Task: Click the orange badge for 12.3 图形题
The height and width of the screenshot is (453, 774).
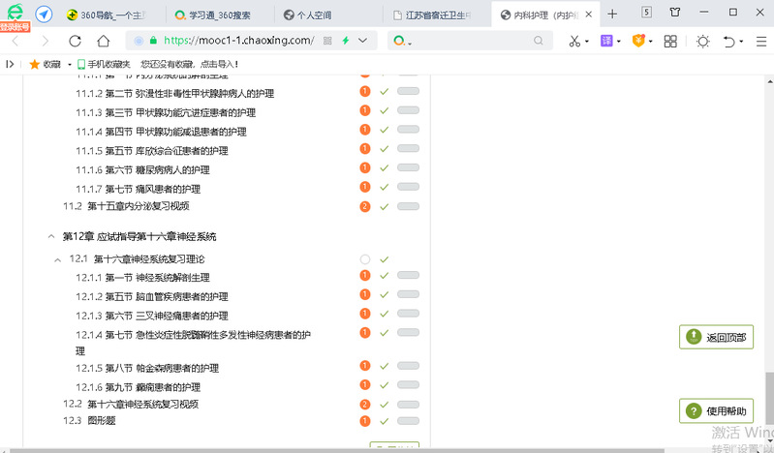Action: 365,421
